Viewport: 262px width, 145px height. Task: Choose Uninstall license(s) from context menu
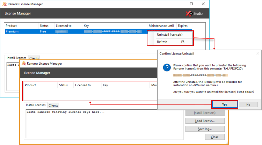click(169, 35)
